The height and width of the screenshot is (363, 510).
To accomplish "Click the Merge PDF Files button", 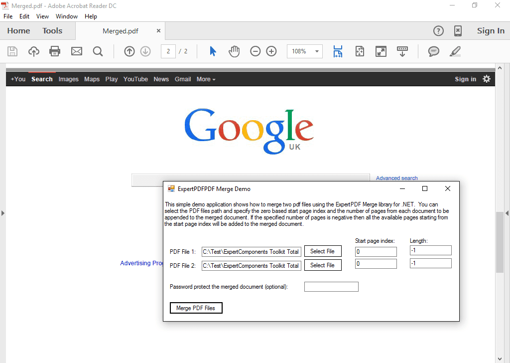I will pos(196,308).
